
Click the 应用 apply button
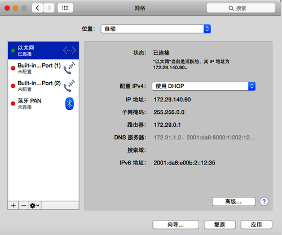click(256, 225)
